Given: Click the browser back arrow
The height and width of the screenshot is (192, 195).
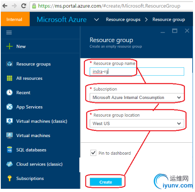Looking at the screenshot, I should click(5, 6).
